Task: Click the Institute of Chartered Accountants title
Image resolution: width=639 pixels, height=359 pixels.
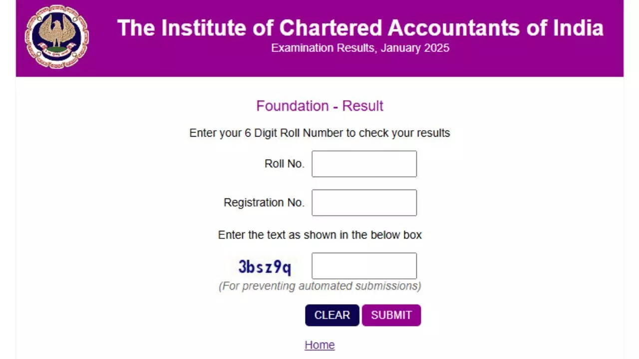Action: [x=359, y=28]
